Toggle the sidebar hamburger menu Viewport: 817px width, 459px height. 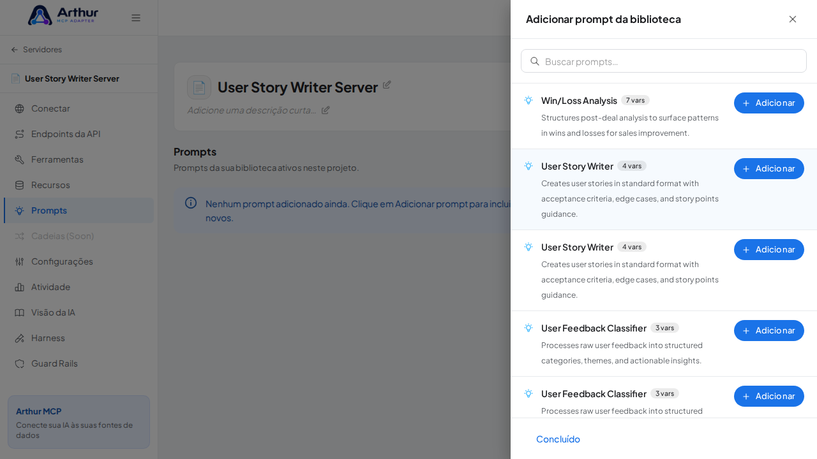coord(136,18)
